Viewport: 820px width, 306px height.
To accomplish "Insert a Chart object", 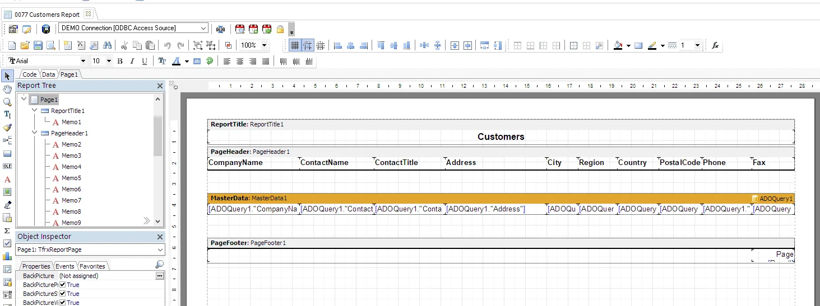I will coord(7,256).
